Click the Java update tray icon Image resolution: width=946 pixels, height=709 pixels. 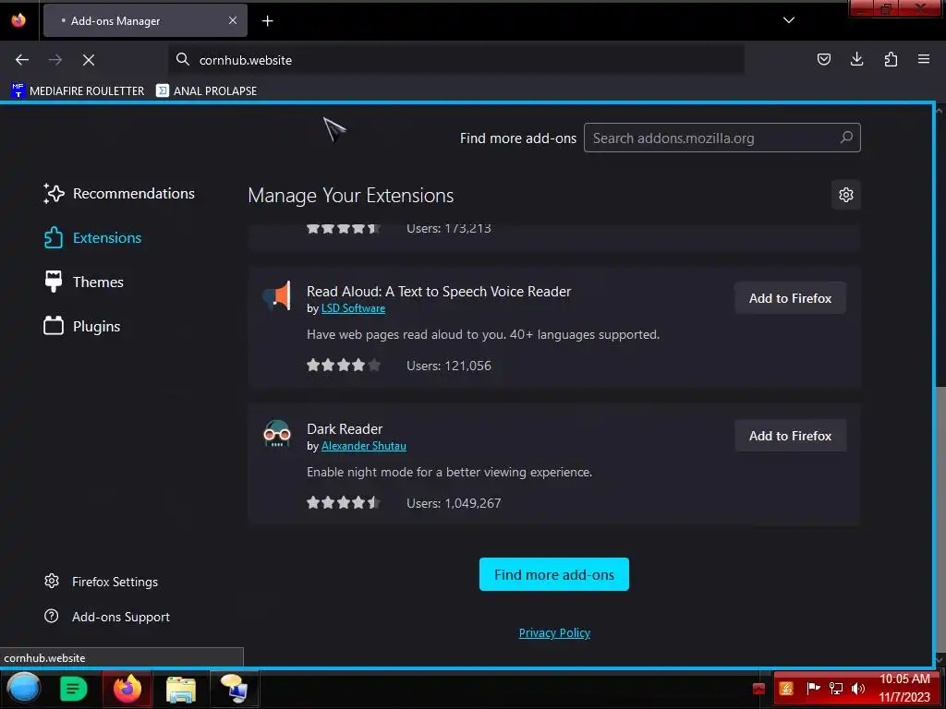(x=785, y=689)
